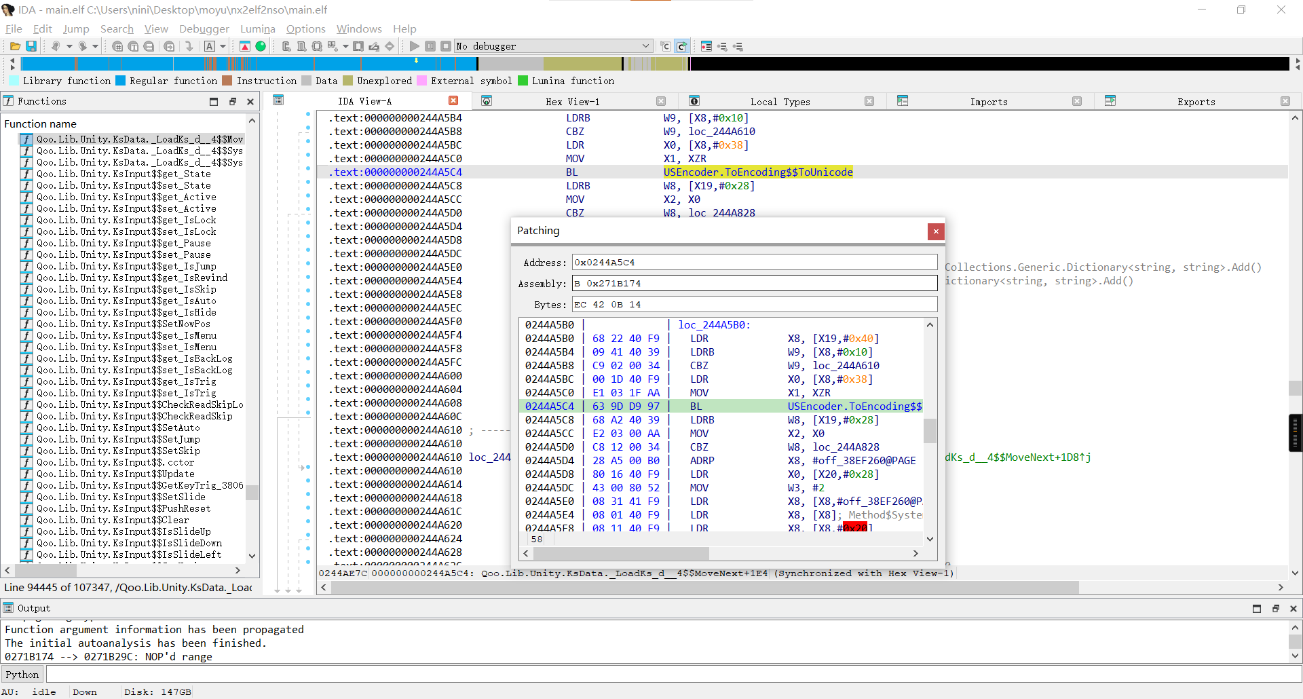The image size is (1303, 699).
Task: Click the first circular search toolbar icon
Action: [117, 46]
